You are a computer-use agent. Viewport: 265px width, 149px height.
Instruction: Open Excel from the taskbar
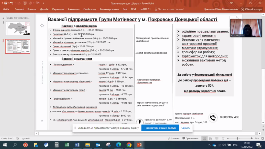[67, 145]
